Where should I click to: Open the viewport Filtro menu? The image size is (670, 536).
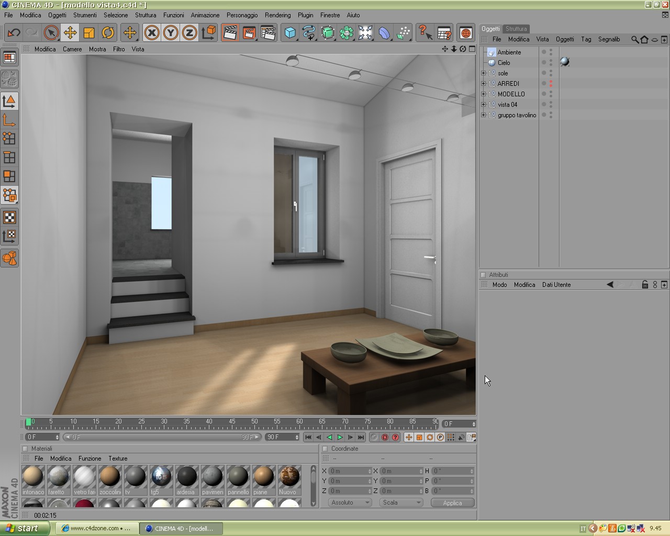pyautogui.click(x=119, y=49)
